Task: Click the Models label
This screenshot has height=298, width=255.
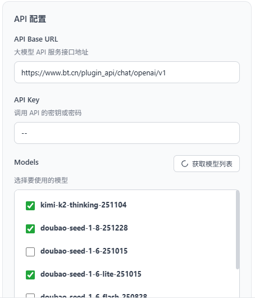Action: (26, 162)
